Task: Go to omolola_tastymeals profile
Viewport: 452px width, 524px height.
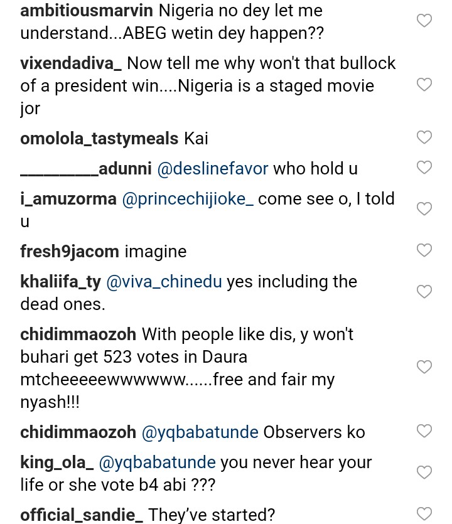Action: tap(100, 139)
